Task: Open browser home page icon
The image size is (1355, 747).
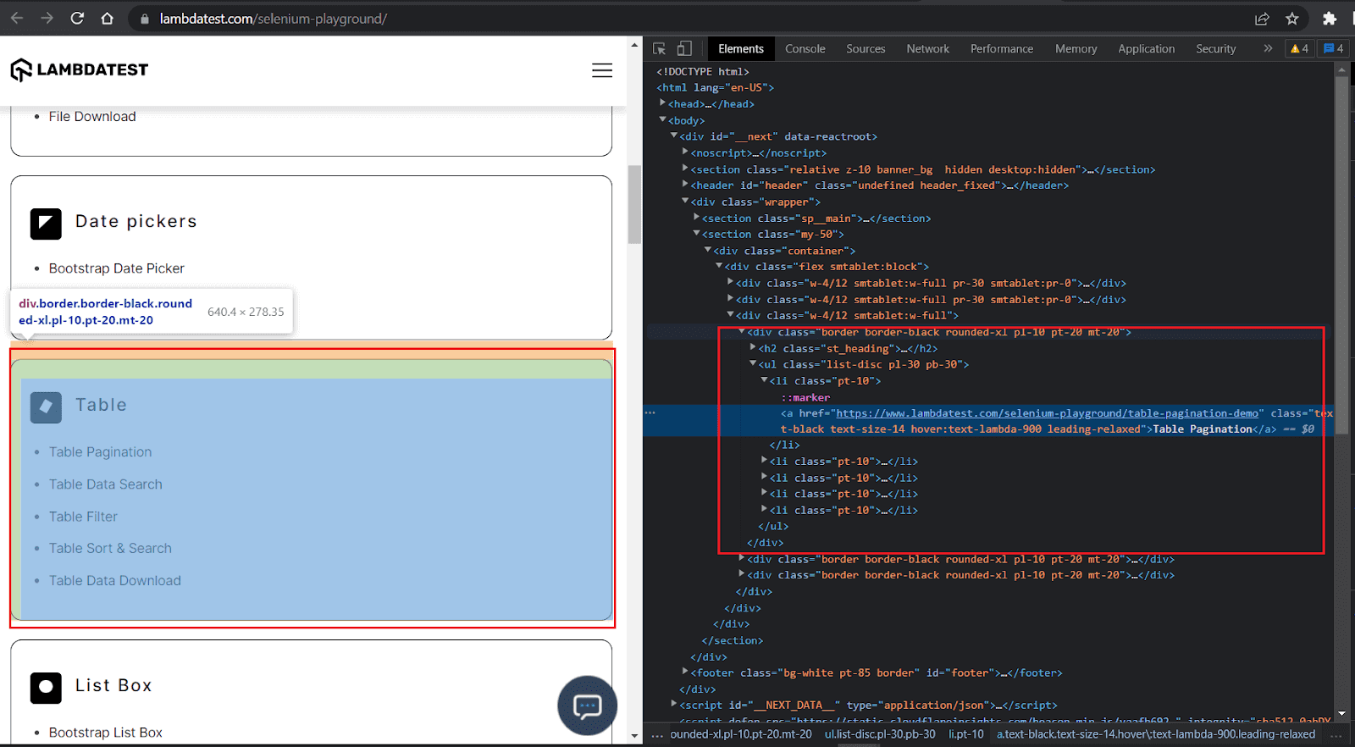Action: pos(108,18)
